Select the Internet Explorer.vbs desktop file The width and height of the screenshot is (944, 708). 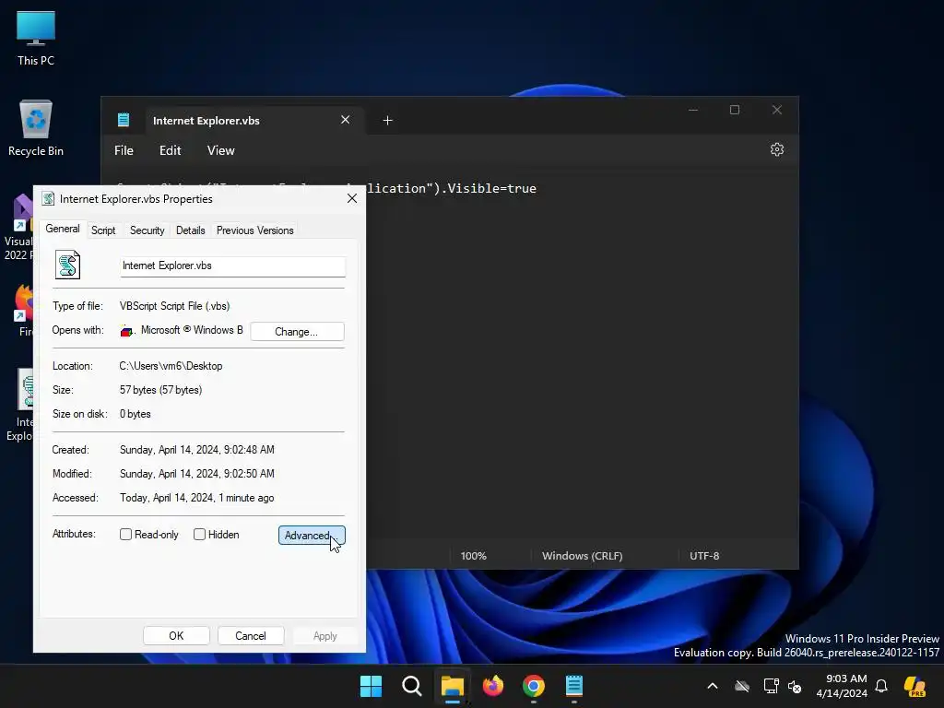pos(19,405)
